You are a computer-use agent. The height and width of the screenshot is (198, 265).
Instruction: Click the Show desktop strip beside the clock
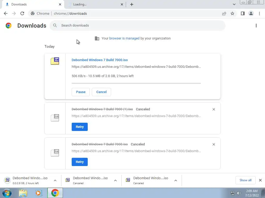(x=263, y=193)
